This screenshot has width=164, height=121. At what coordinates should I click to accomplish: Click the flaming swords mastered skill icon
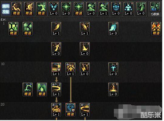point(156,29)
